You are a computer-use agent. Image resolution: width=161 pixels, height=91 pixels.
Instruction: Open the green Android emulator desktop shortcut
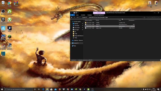[x=10, y=12]
